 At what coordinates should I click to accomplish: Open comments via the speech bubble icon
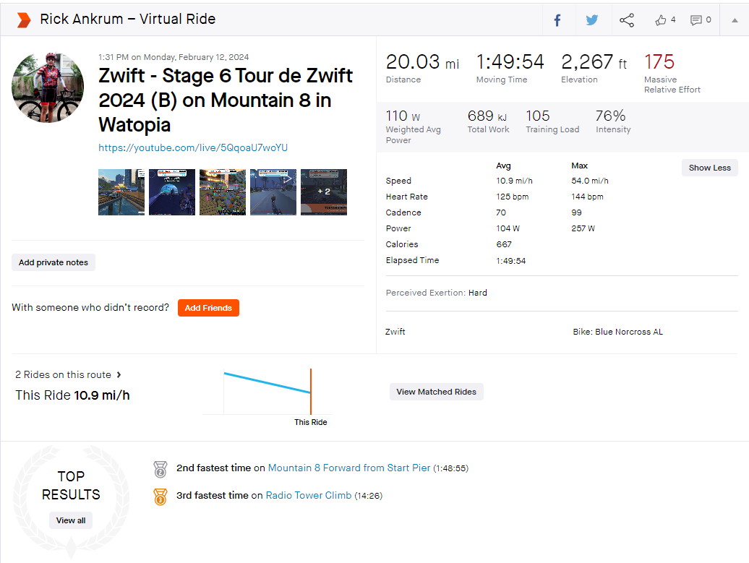click(696, 20)
